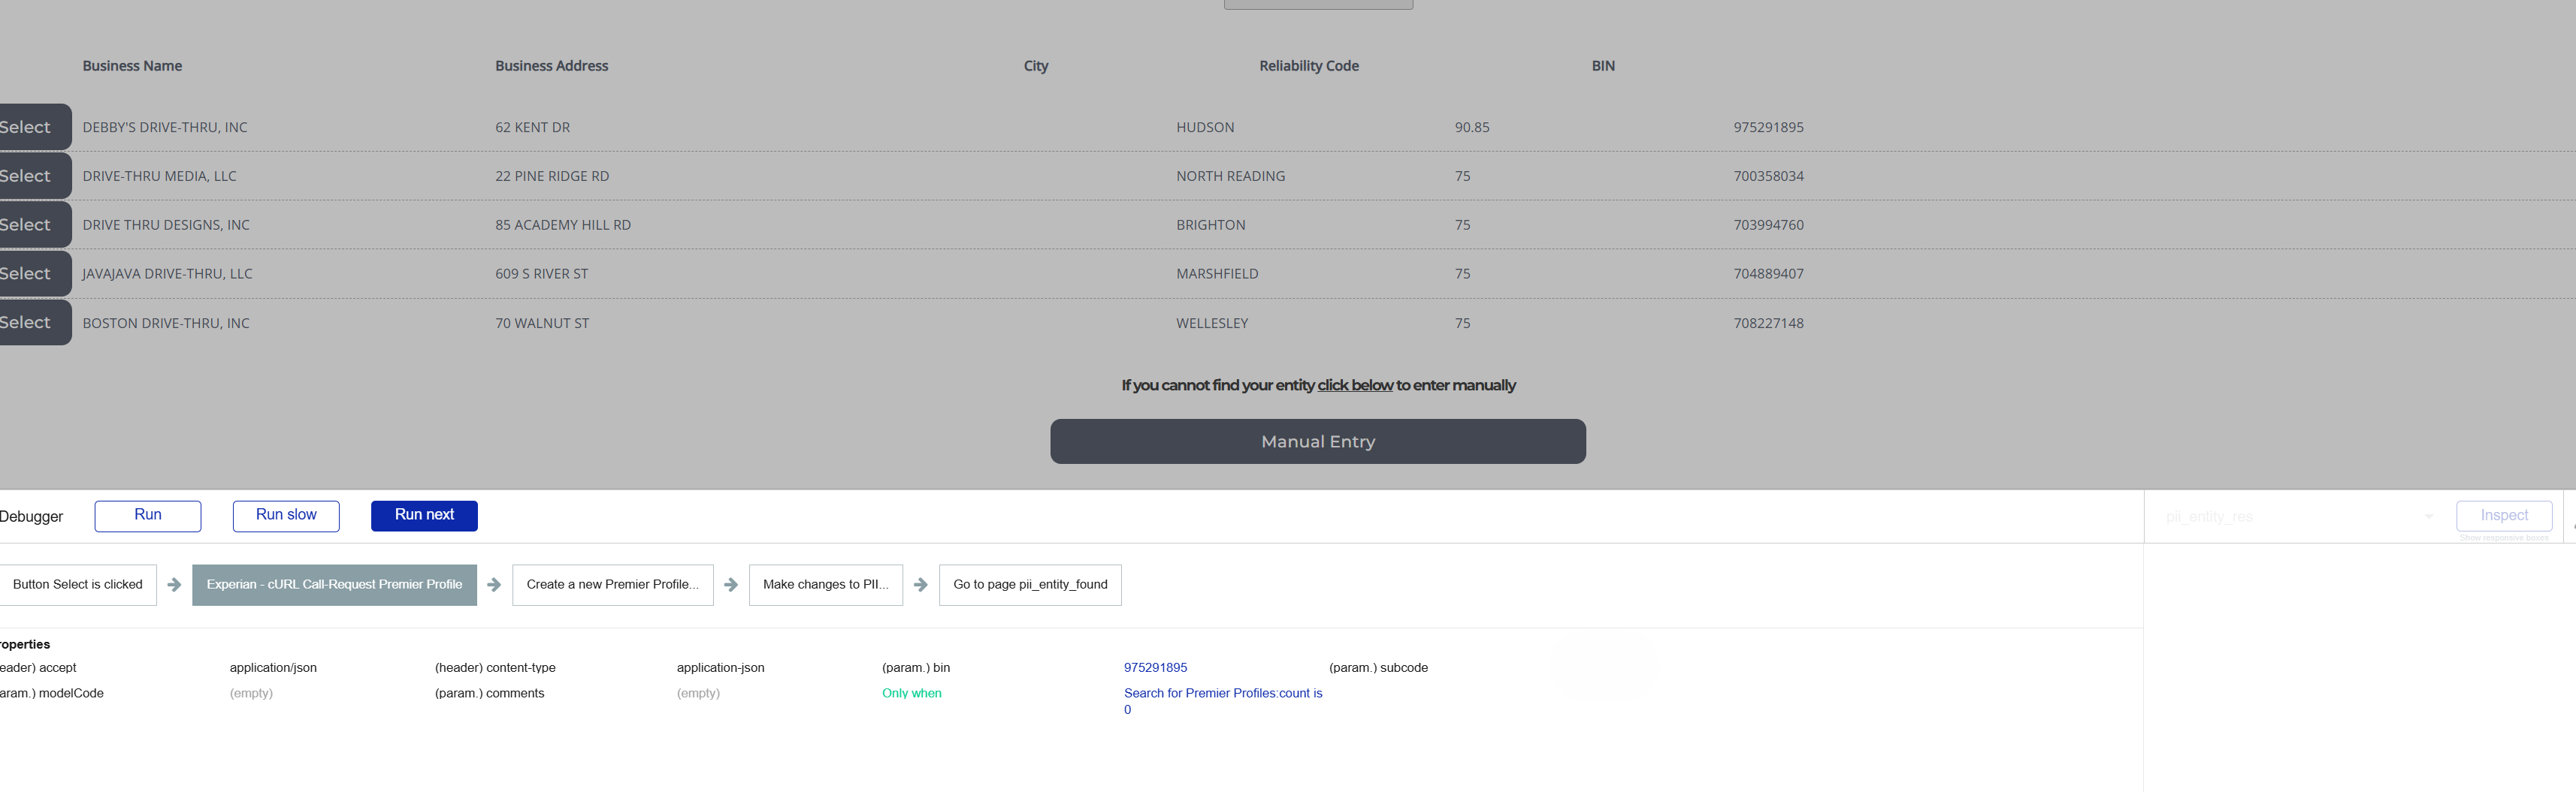Click the Inspect button
The width and height of the screenshot is (2576, 792).
[x=2503, y=515]
